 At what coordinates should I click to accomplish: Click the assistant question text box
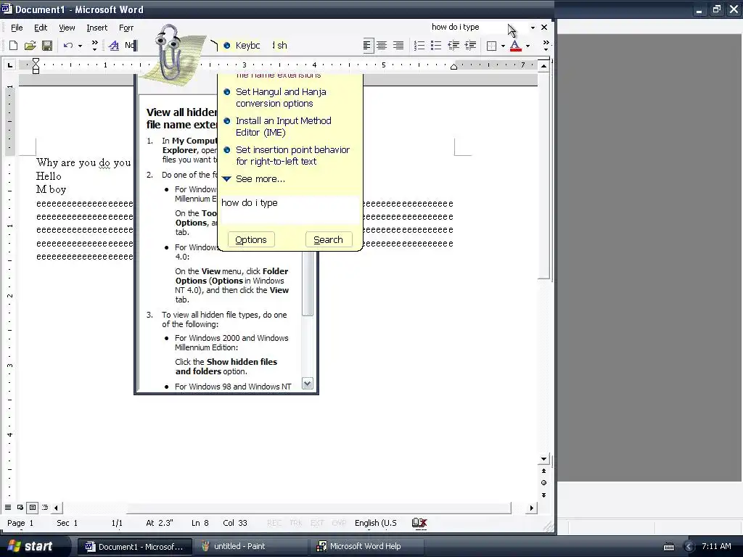(x=290, y=210)
